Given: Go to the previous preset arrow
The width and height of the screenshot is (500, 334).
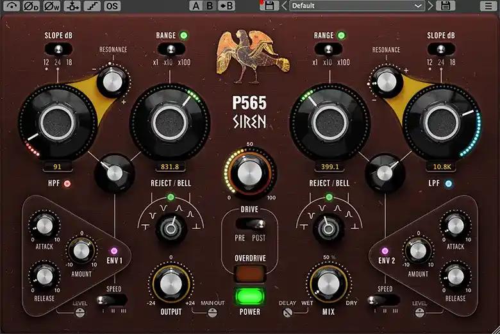Looking at the screenshot, I should tap(285, 6).
